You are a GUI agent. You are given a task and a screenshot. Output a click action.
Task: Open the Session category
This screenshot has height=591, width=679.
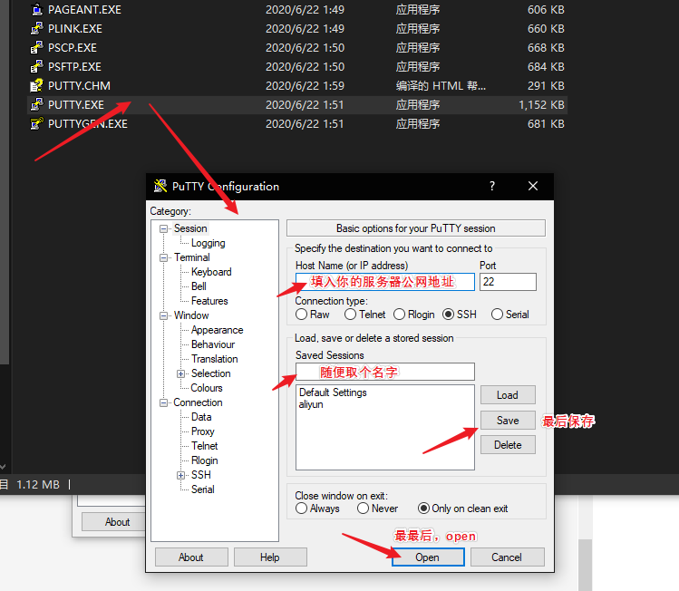tap(190, 228)
